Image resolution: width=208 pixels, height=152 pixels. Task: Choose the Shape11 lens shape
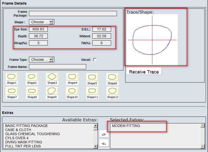tap(93, 93)
